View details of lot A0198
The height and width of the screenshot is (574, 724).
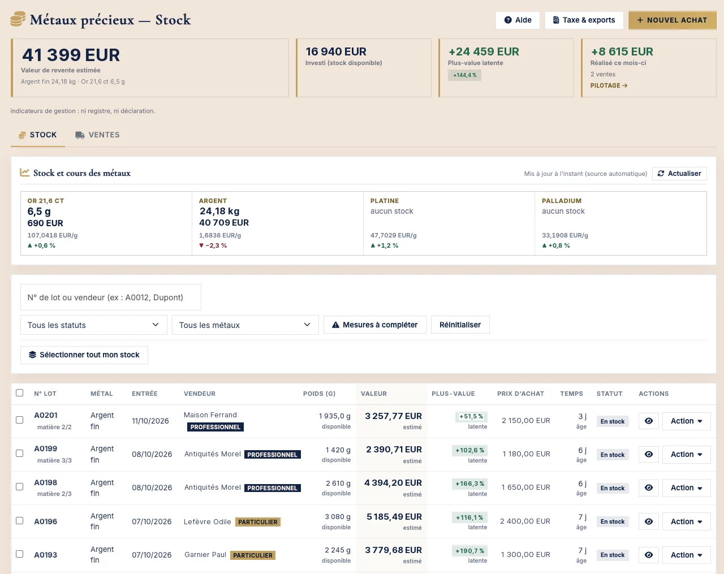coord(649,487)
